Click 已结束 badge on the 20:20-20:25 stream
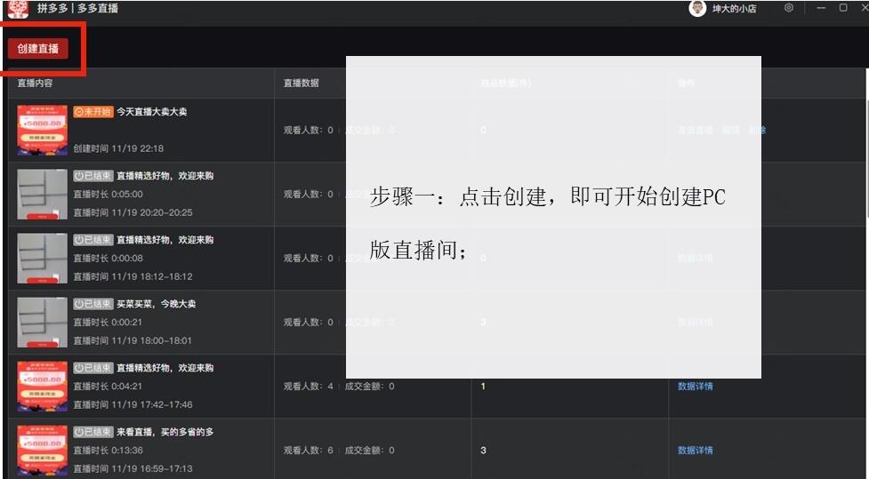This screenshot has width=869, height=479. (93, 176)
